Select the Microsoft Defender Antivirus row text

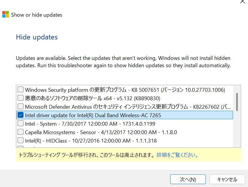(128, 107)
